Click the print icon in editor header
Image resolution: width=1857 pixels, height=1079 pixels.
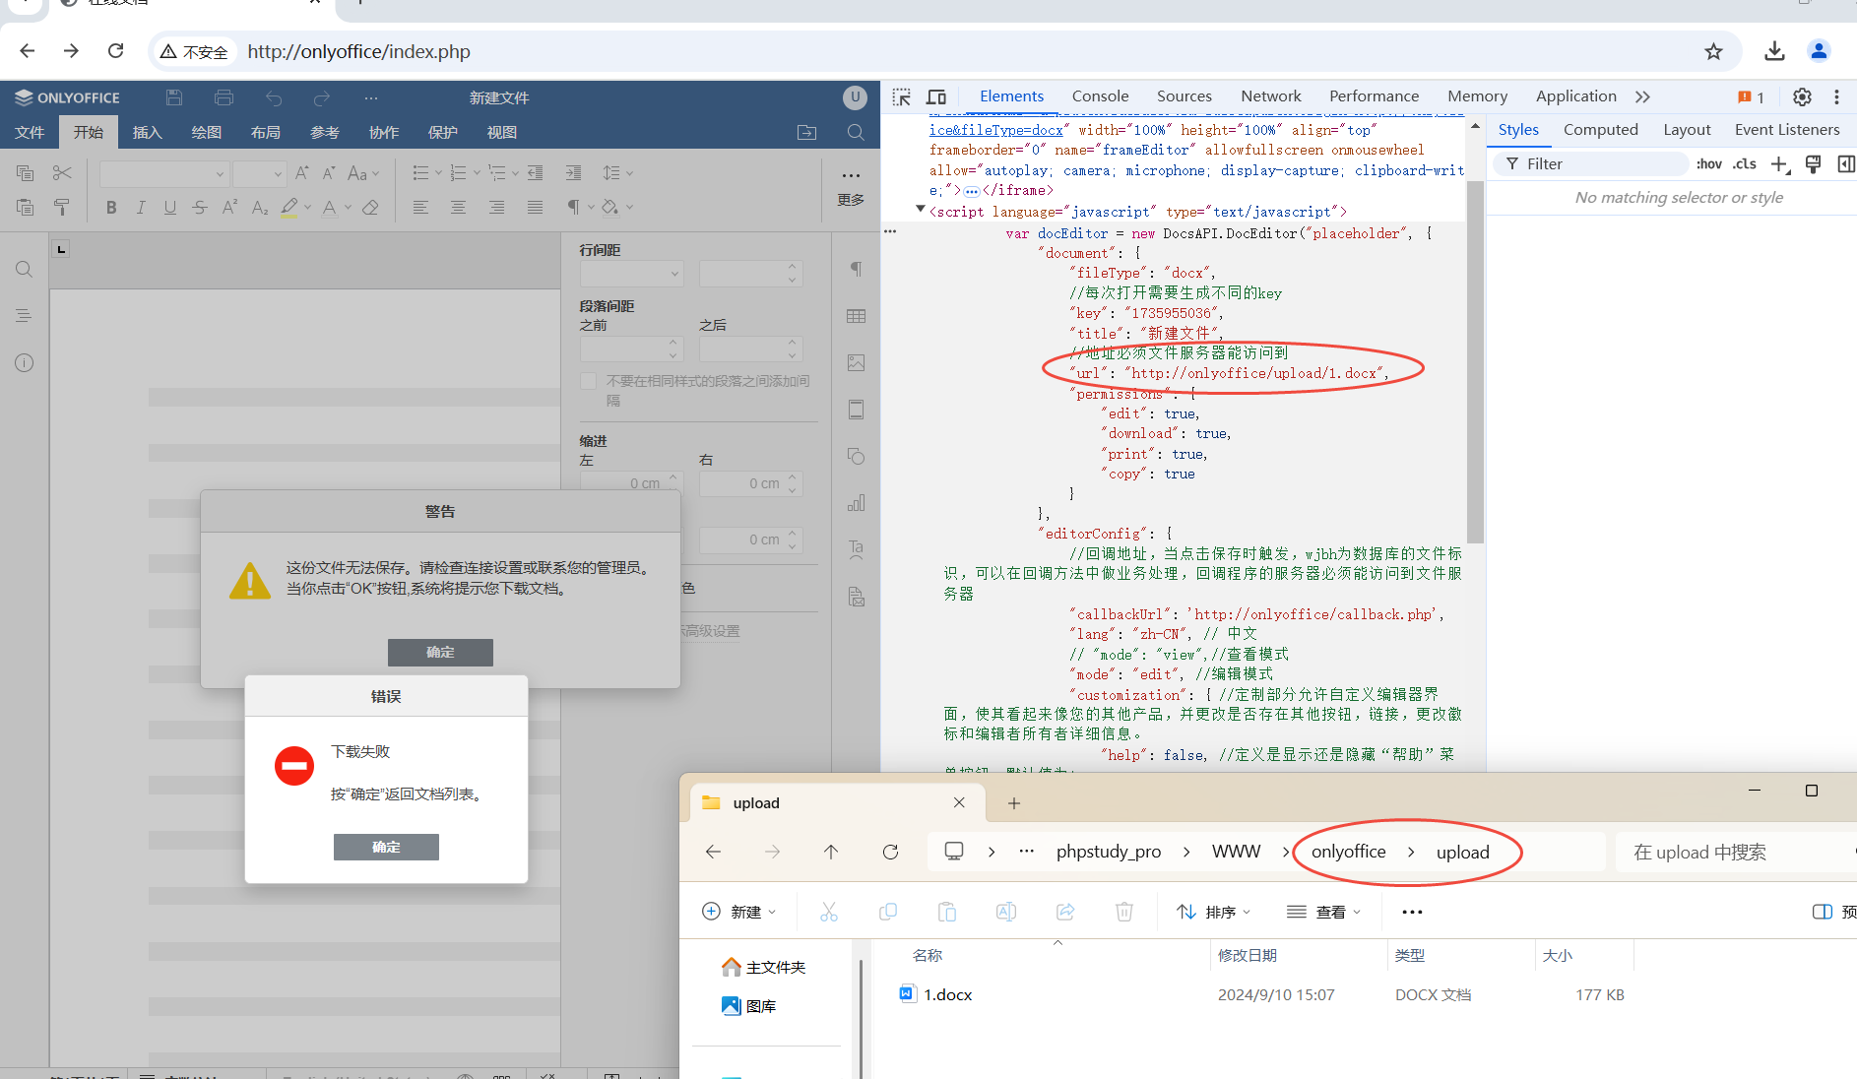tap(224, 97)
